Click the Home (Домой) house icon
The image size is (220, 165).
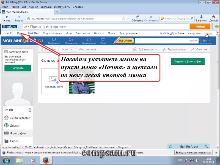pos(214,17)
